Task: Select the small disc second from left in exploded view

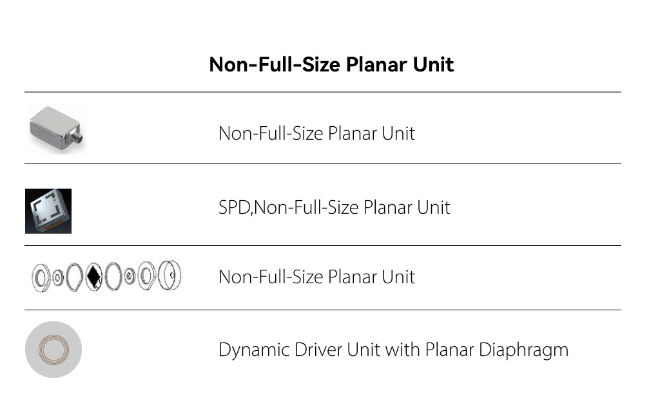Action: pyautogui.click(x=58, y=277)
